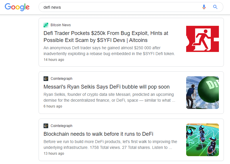Open 'Messari's Ryan Selkis Says DeFi bubble' headline

tap(106, 87)
